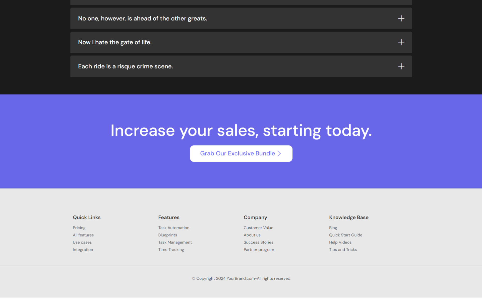Open the Tips and Tricks link
The height and width of the screenshot is (301, 482).
pyautogui.click(x=343, y=250)
